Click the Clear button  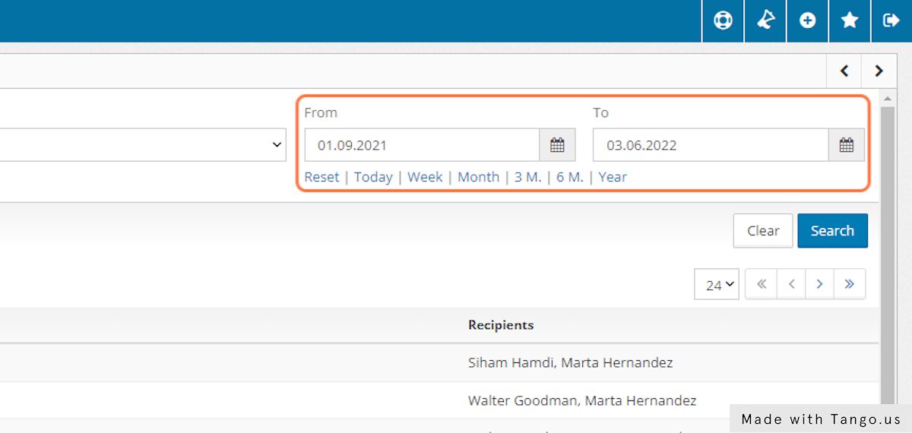pyautogui.click(x=762, y=231)
